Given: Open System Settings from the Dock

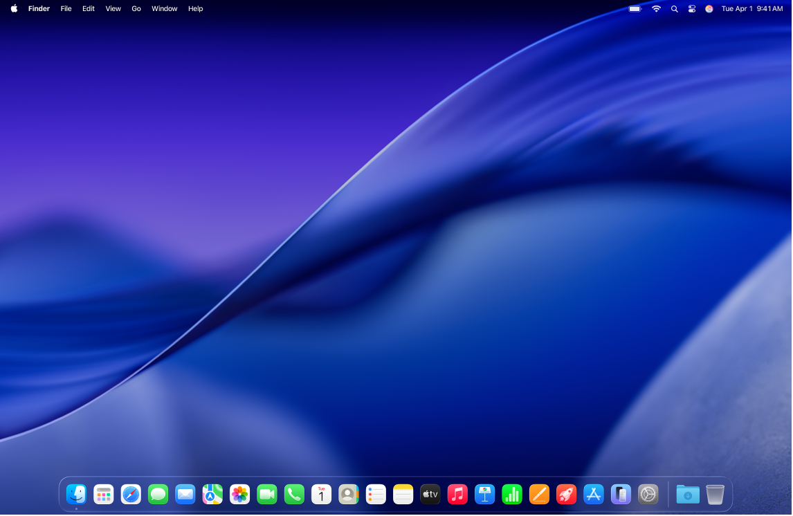Looking at the screenshot, I should 648,494.
